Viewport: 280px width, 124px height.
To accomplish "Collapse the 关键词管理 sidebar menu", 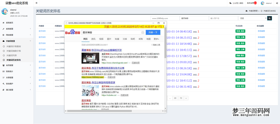I will click(17, 41).
